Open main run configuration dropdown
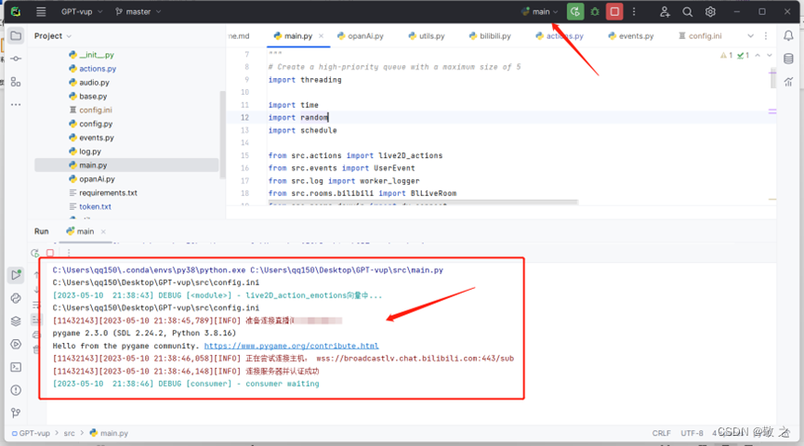Viewport: 804px width, 446px height. (x=540, y=11)
